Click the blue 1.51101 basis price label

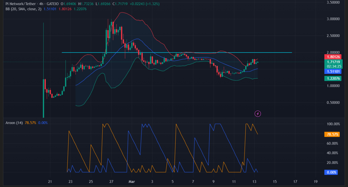pyautogui.click(x=333, y=71)
